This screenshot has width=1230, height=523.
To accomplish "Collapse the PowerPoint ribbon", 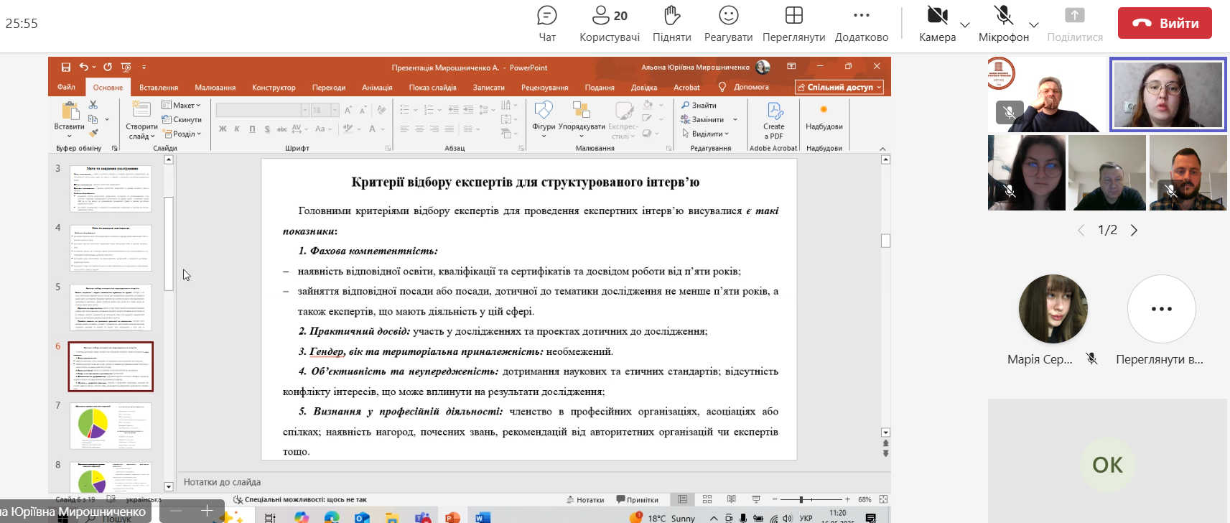I will pos(883,149).
